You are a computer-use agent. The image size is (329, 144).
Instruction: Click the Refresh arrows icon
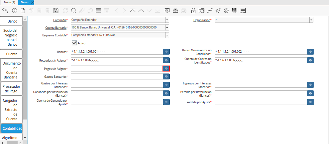click(65, 11)
